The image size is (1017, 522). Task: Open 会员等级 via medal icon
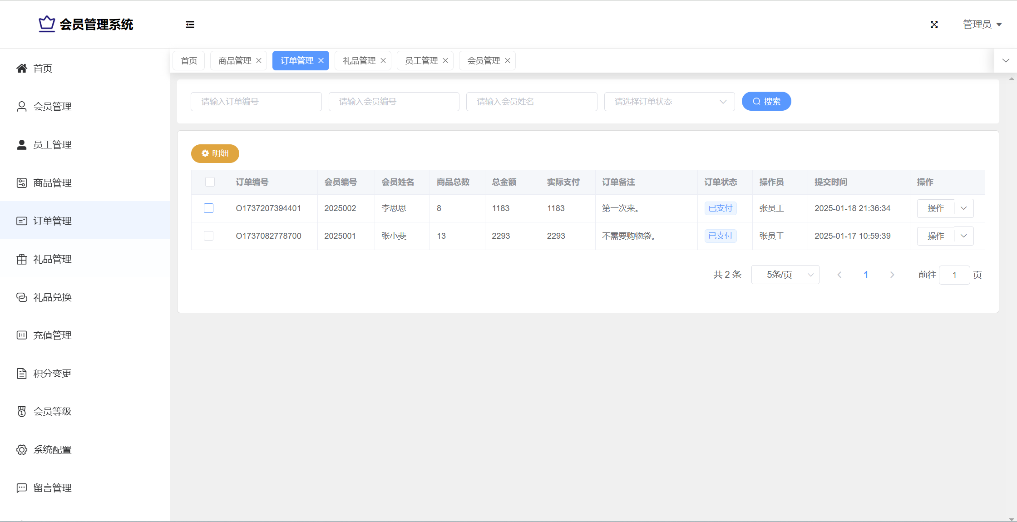pyautogui.click(x=22, y=412)
